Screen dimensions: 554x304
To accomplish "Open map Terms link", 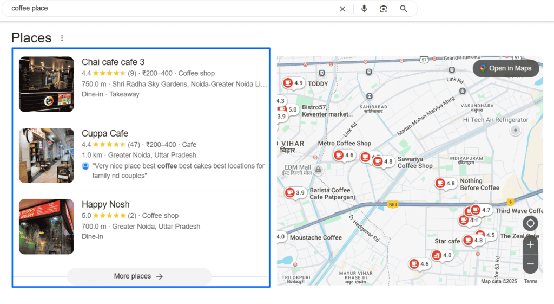I will pyautogui.click(x=530, y=281).
